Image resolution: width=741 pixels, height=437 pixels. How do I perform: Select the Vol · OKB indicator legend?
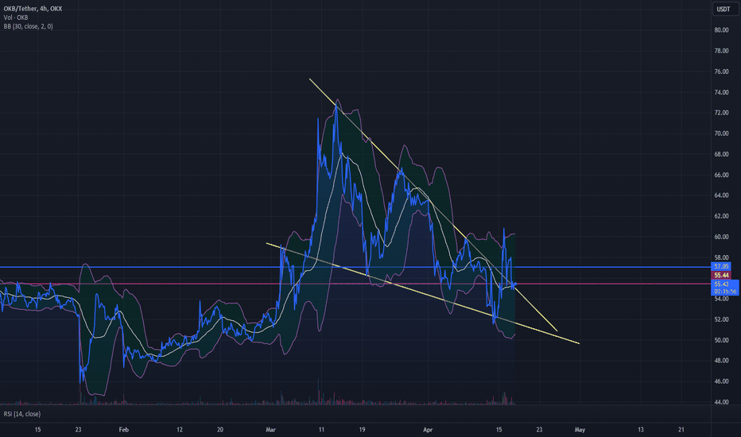click(x=16, y=17)
